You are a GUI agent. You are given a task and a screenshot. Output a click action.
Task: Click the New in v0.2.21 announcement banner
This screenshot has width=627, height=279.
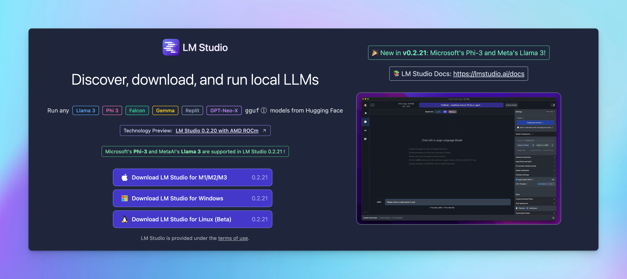tap(459, 53)
